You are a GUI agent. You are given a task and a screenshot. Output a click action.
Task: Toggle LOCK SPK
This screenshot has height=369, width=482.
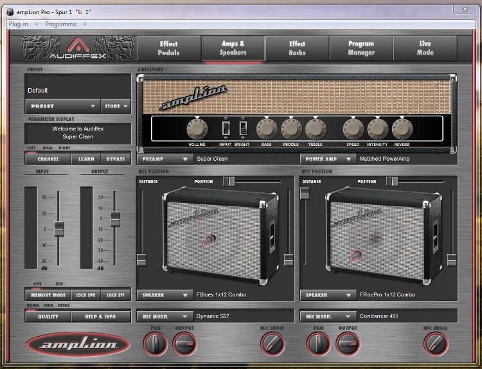[85, 295]
